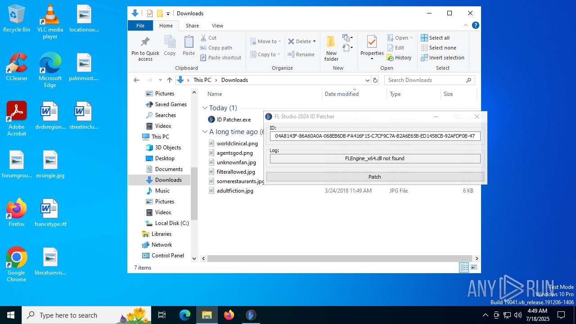Click the History command
576x324 pixels.
[399, 58]
